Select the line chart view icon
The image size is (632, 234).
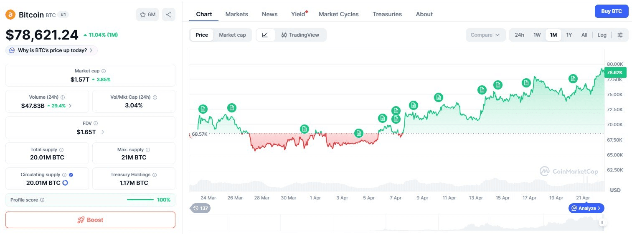click(x=265, y=35)
